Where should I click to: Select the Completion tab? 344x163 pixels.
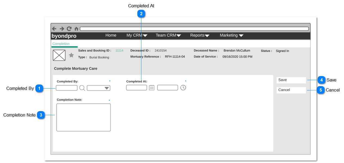(x=61, y=44)
